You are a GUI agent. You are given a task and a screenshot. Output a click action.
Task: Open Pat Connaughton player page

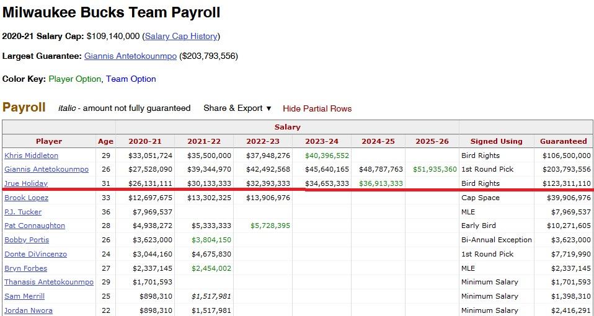pos(35,226)
